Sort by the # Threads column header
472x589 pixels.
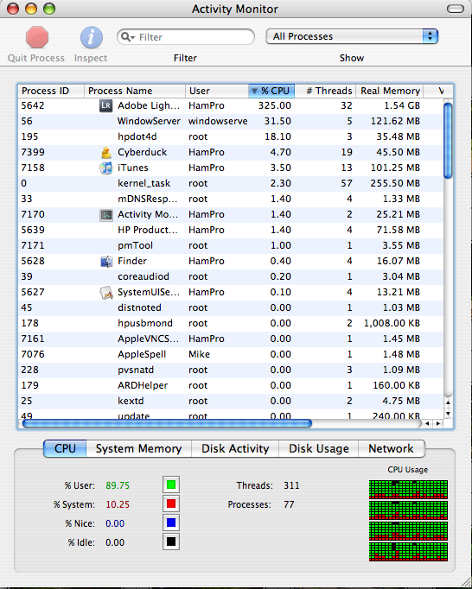point(325,91)
